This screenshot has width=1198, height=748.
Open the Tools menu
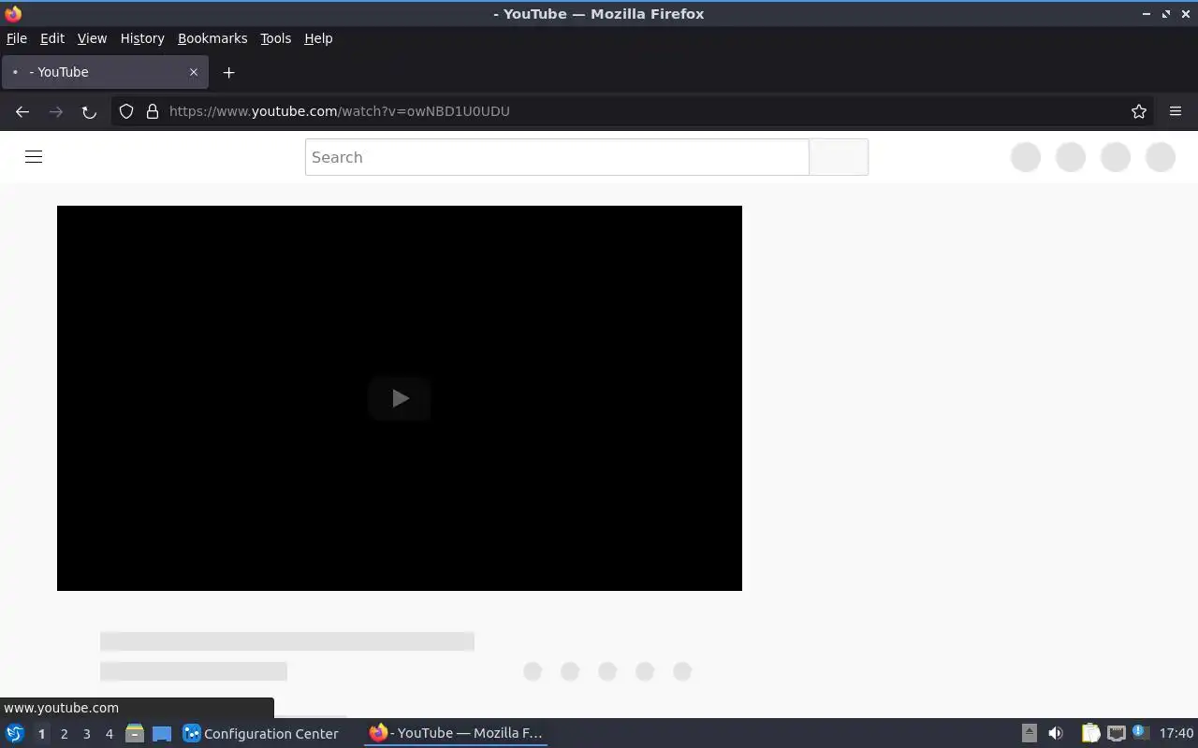coord(275,38)
